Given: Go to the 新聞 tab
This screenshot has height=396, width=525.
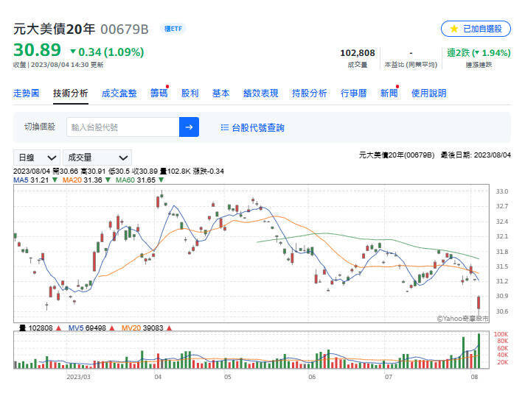Looking at the screenshot, I should (389, 93).
